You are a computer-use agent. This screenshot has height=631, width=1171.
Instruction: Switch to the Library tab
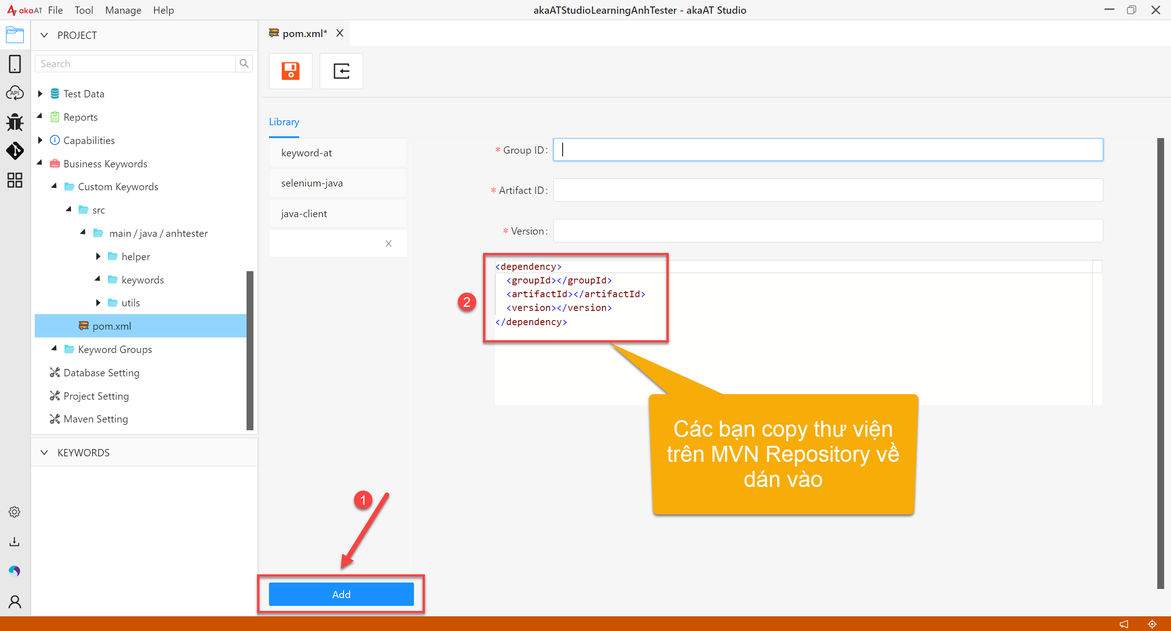point(284,122)
